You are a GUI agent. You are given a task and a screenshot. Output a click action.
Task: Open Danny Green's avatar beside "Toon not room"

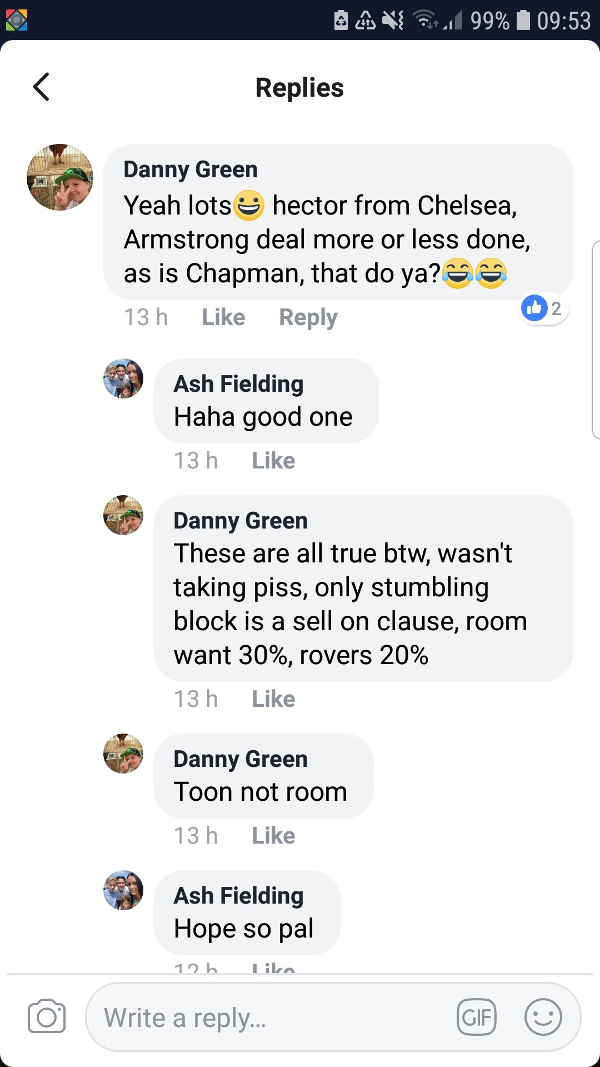point(123,754)
